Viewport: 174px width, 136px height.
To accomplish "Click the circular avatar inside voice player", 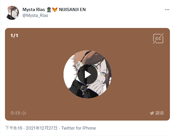I will pyautogui.click(x=87, y=74).
